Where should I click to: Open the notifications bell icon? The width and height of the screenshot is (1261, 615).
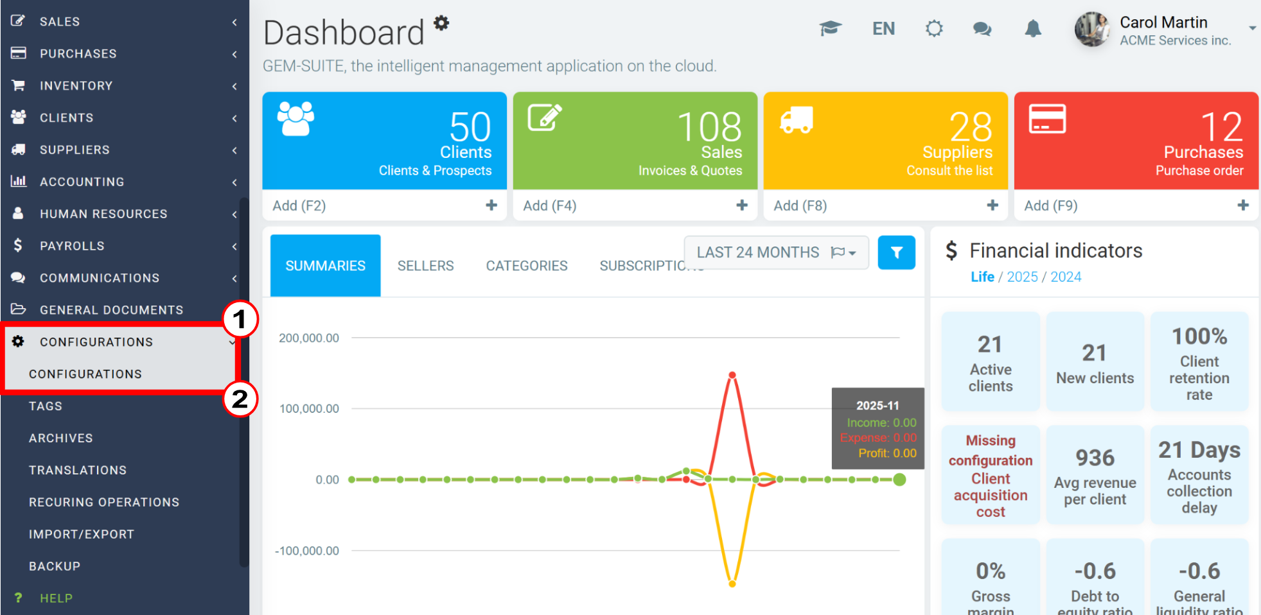click(x=1033, y=28)
